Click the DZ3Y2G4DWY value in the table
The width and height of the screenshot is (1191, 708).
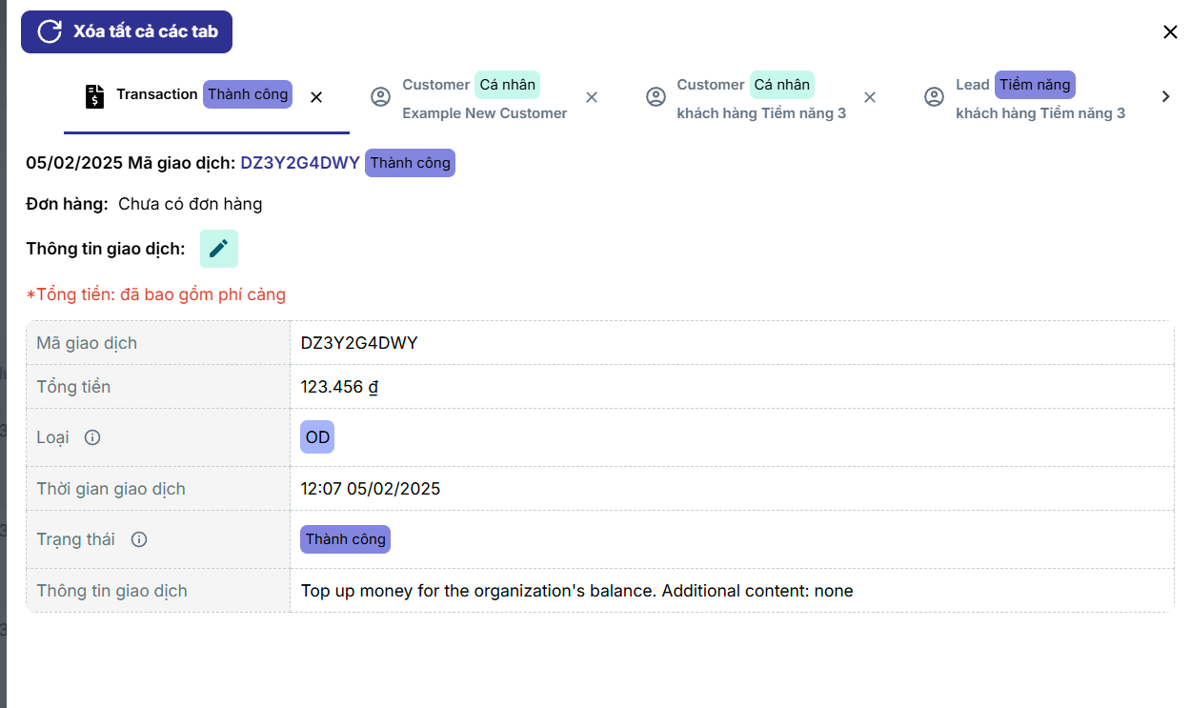click(x=359, y=343)
